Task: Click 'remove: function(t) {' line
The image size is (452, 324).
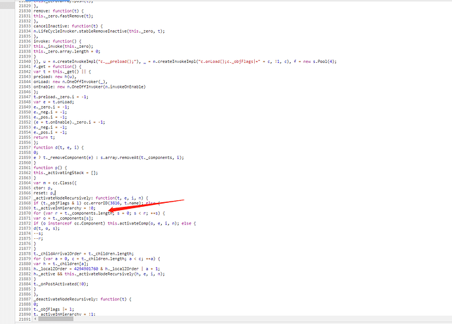Action: [x=58, y=11]
